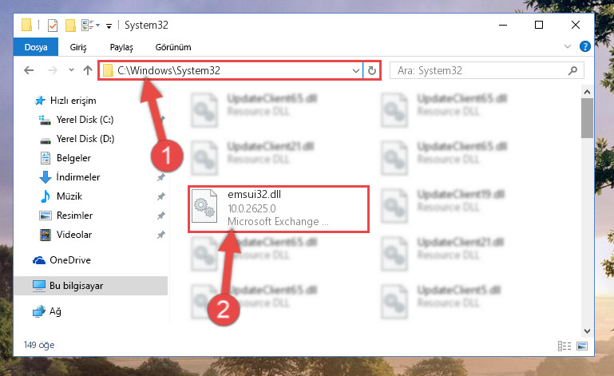Switch to details view layout icon

(564, 346)
